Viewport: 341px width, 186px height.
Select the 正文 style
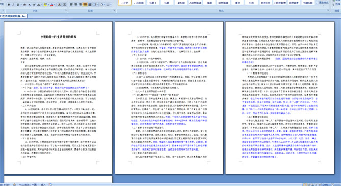[125, 3]
